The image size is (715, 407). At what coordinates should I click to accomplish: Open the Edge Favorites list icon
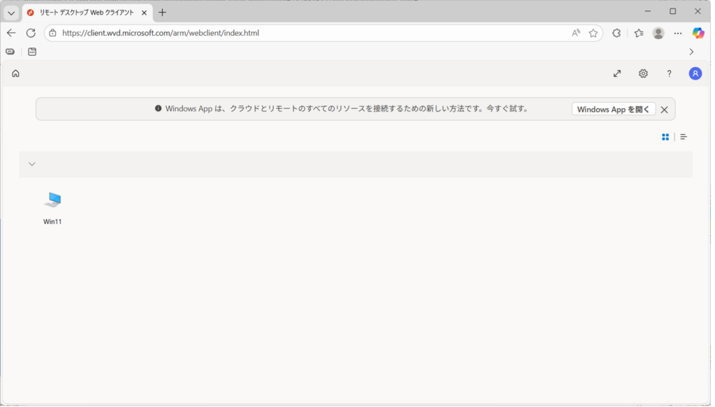tap(639, 33)
